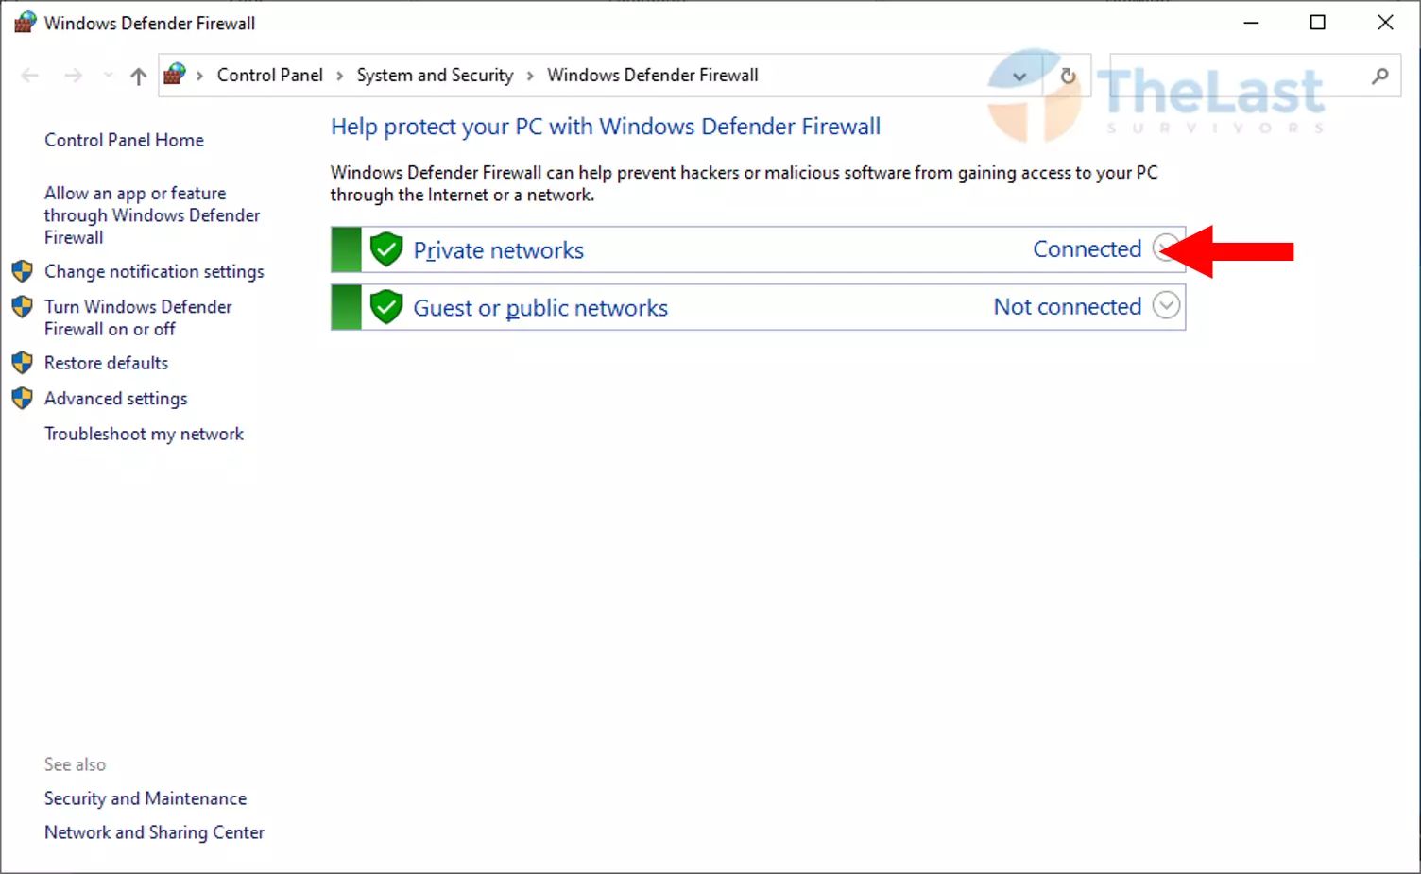Minimize the Windows Defender Firewall window
The height and width of the screenshot is (874, 1421).
[1252, 23]
